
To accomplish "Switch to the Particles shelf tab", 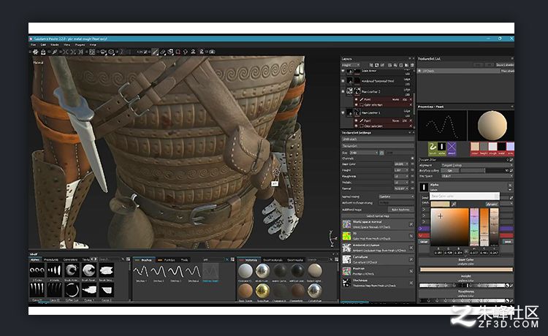I will coord(170,259).
